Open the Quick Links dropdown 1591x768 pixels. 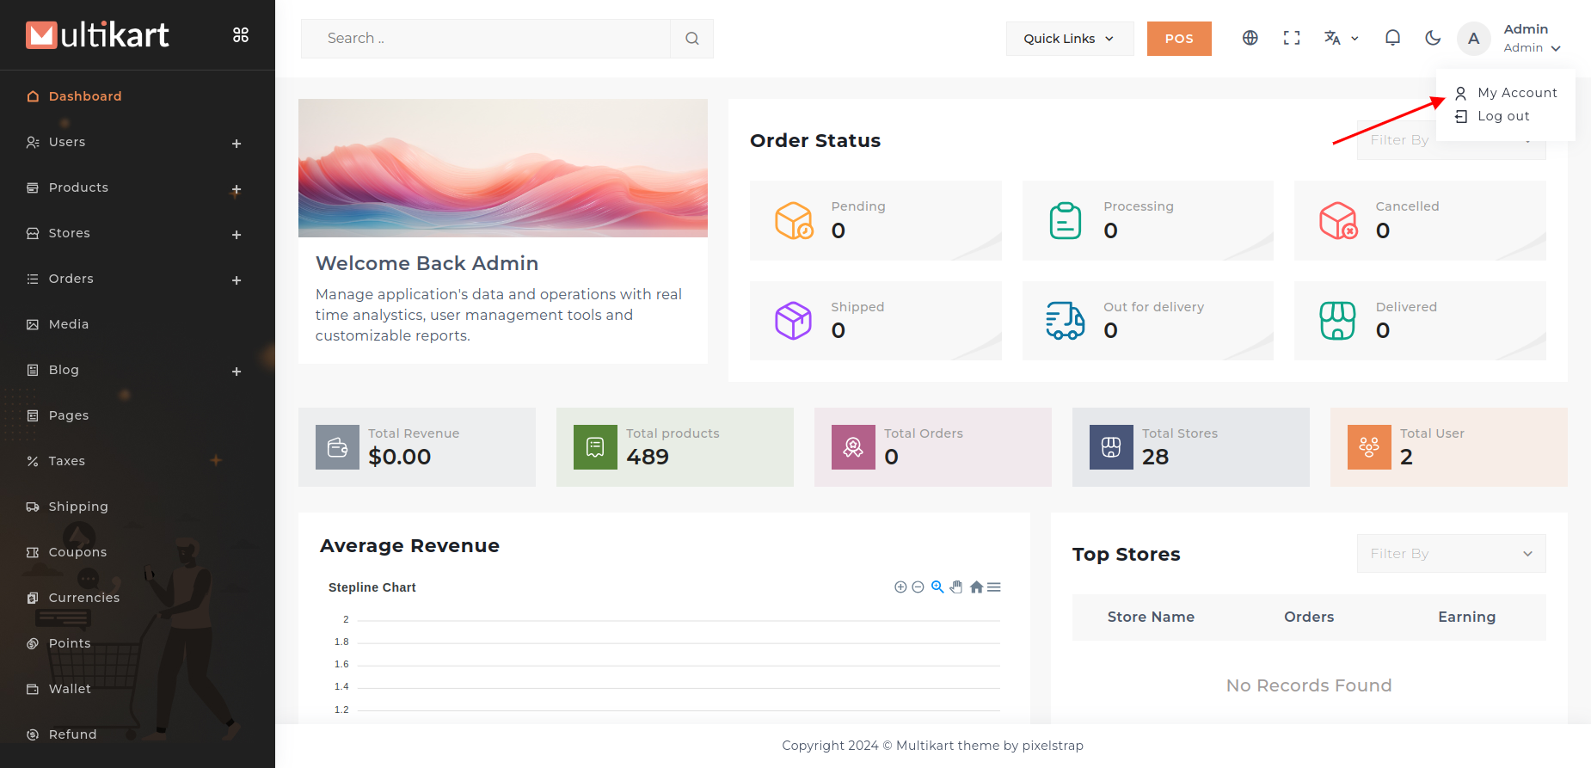(x=1069, y=39)
